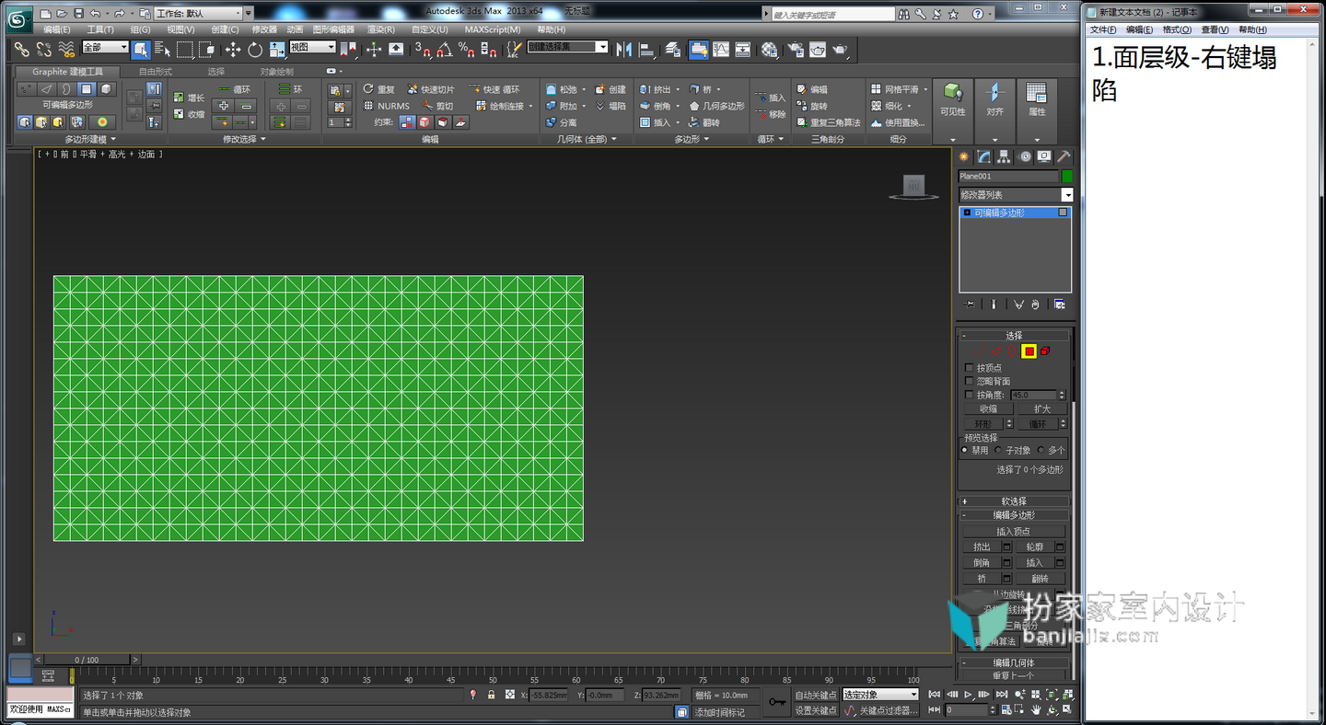The width and height of the screenshot is (1326, 725).
Task: Select the red Polygon level in Selection rollout
Action: tap(1029, 351)
